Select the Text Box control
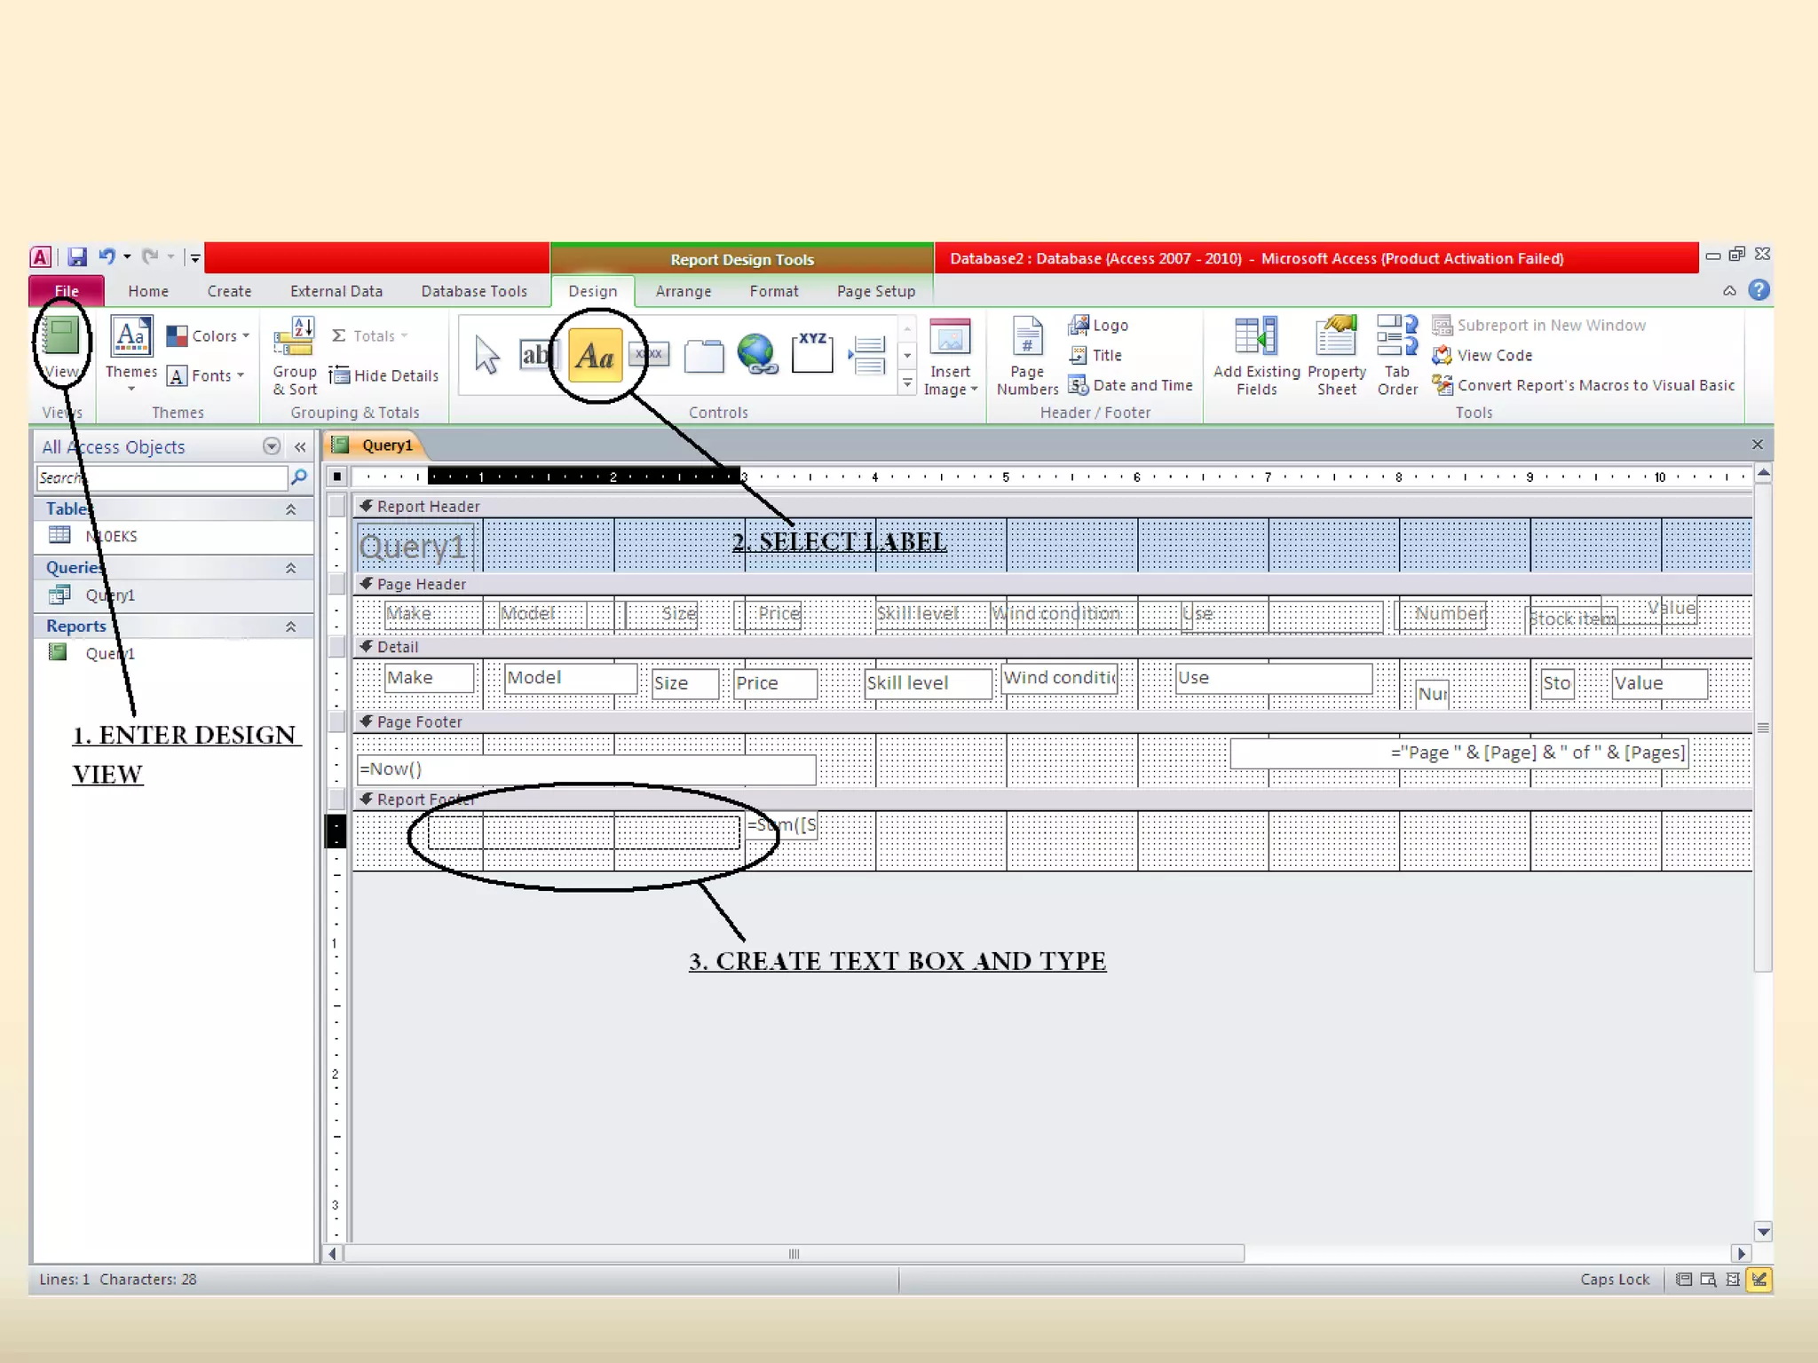 click(x=535, y=356)
